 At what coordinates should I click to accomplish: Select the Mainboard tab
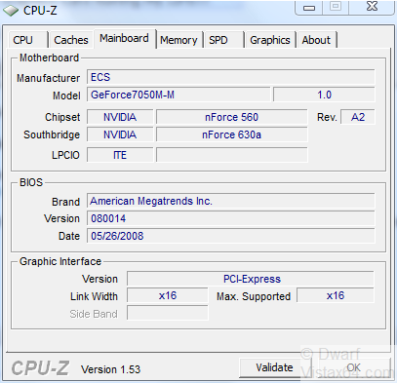tap(125, 39)
